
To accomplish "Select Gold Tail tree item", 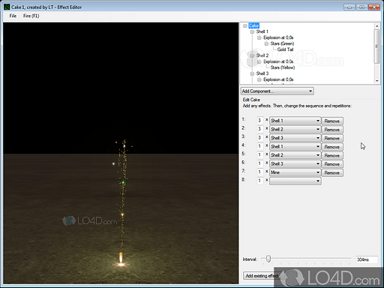I will [x=285, y=49].
